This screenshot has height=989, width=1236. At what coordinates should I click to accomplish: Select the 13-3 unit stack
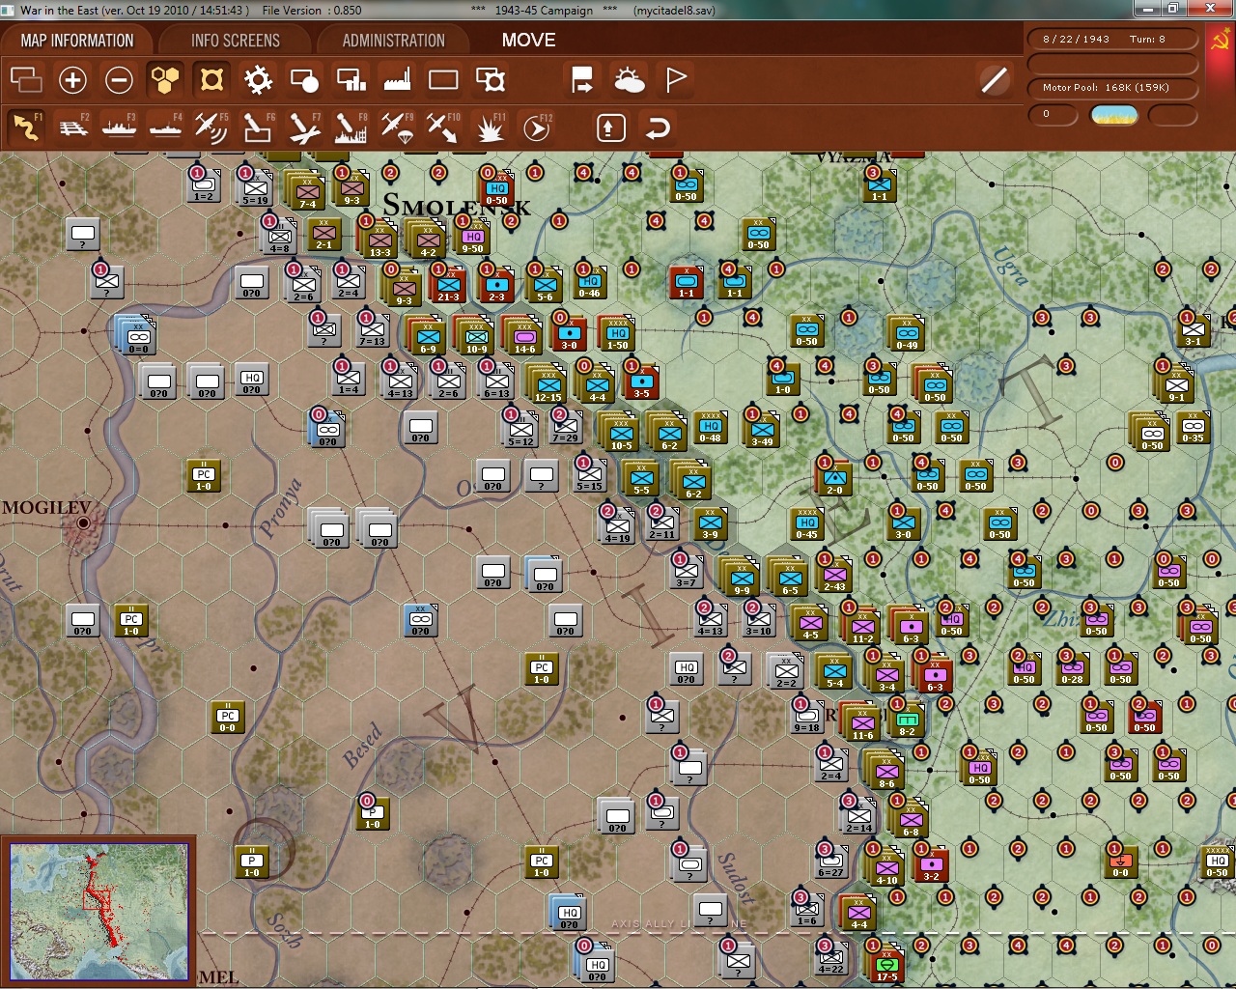(379, 240)
